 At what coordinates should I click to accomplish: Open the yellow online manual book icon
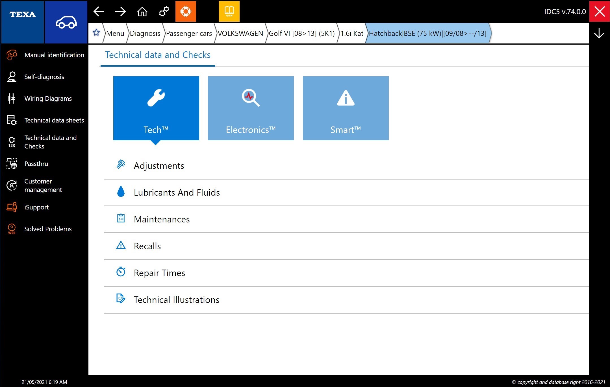tap(229, 12)
